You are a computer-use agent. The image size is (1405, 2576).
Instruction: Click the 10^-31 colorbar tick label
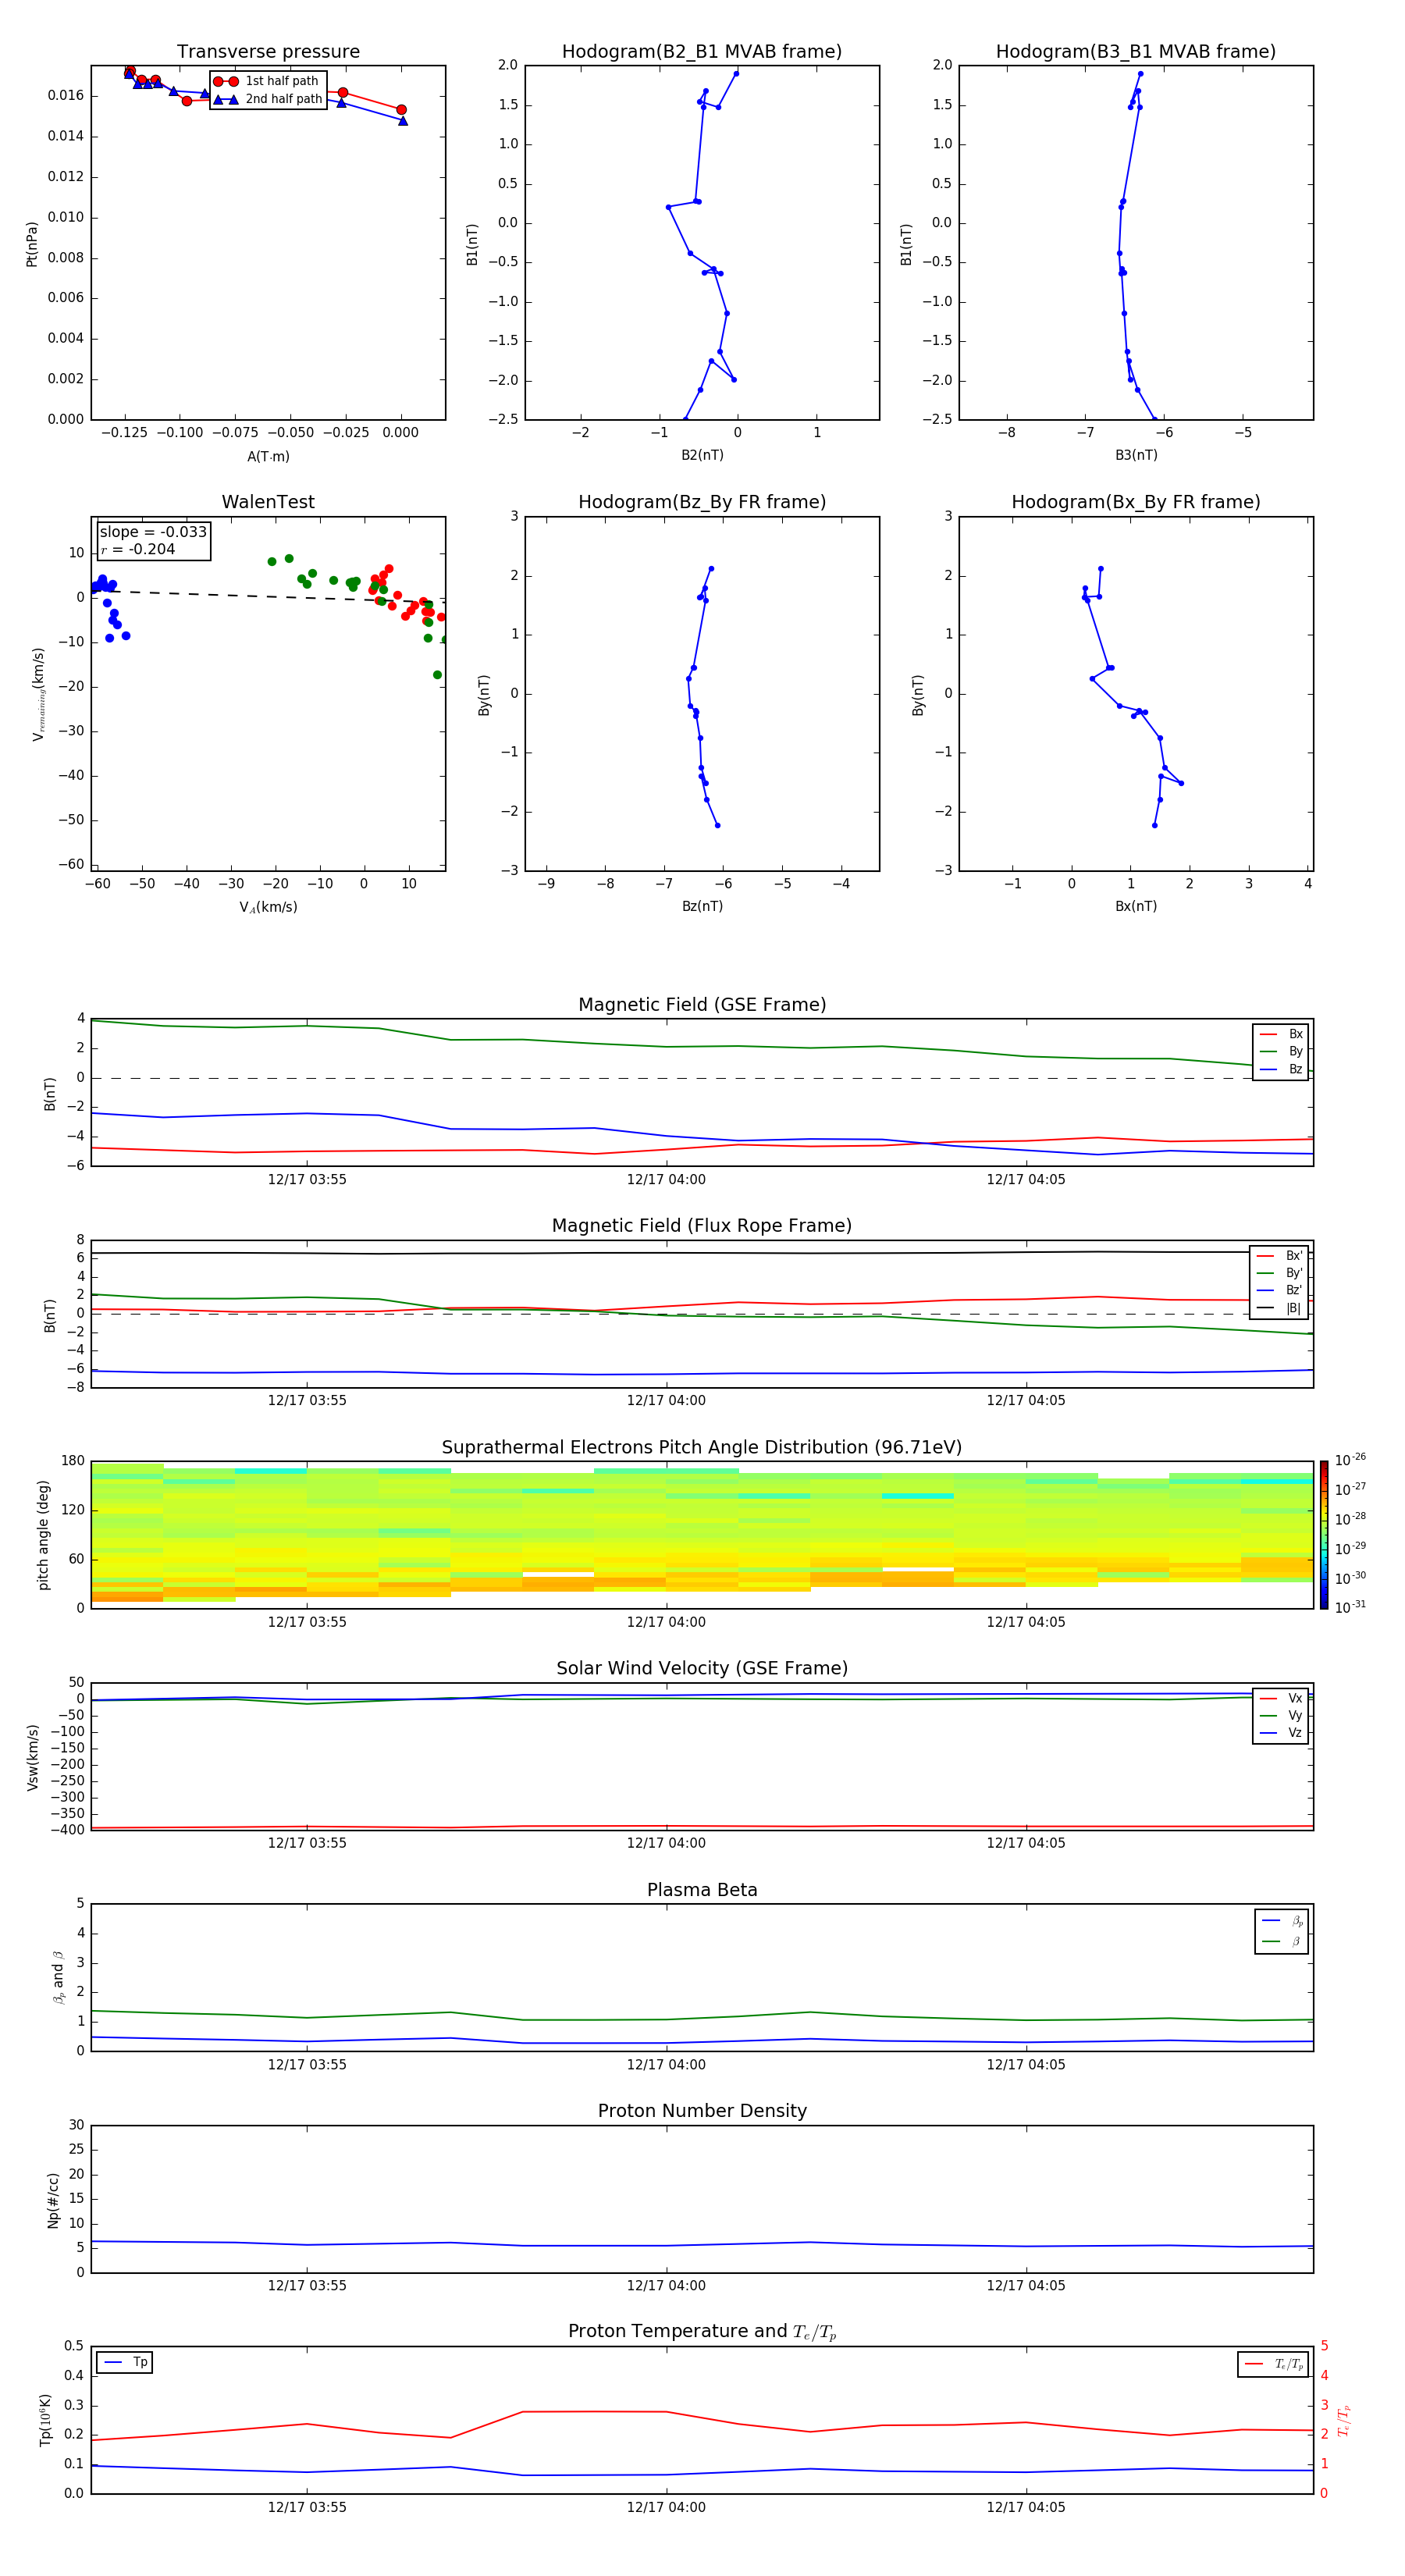(x=1350, y=1607)
